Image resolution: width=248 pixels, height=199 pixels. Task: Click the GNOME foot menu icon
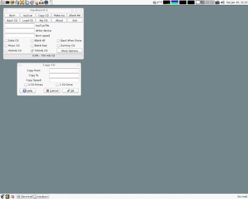tap(2, 196)
